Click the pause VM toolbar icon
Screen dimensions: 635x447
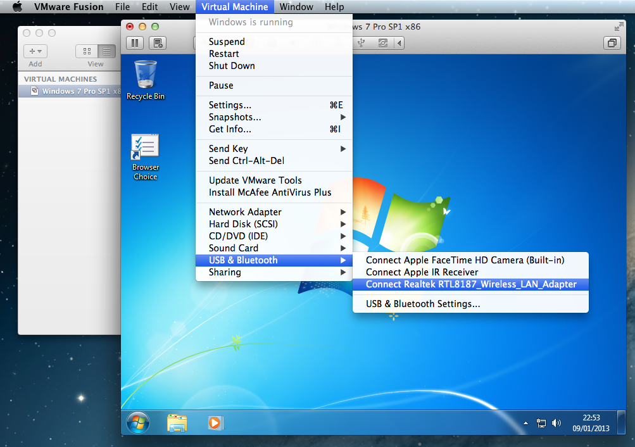(135, 43)
